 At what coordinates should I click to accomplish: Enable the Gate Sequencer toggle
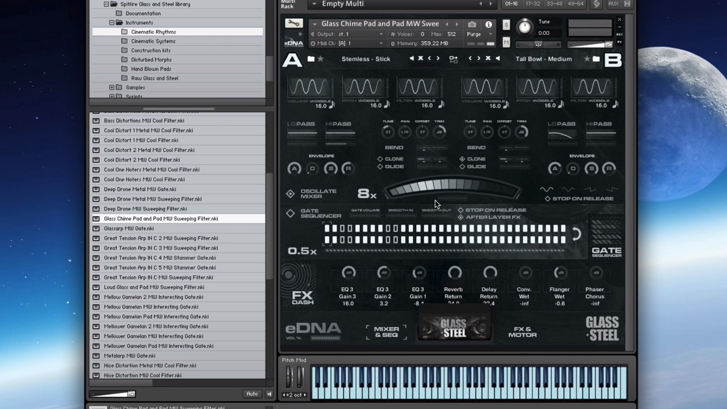click(291, 213)
